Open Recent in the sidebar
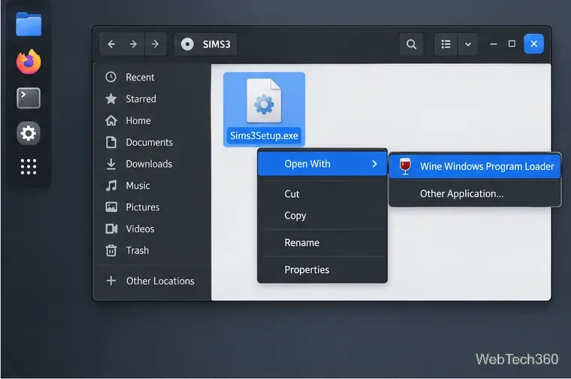This screenshot has height=379, width=571. (x=153, y=77)
